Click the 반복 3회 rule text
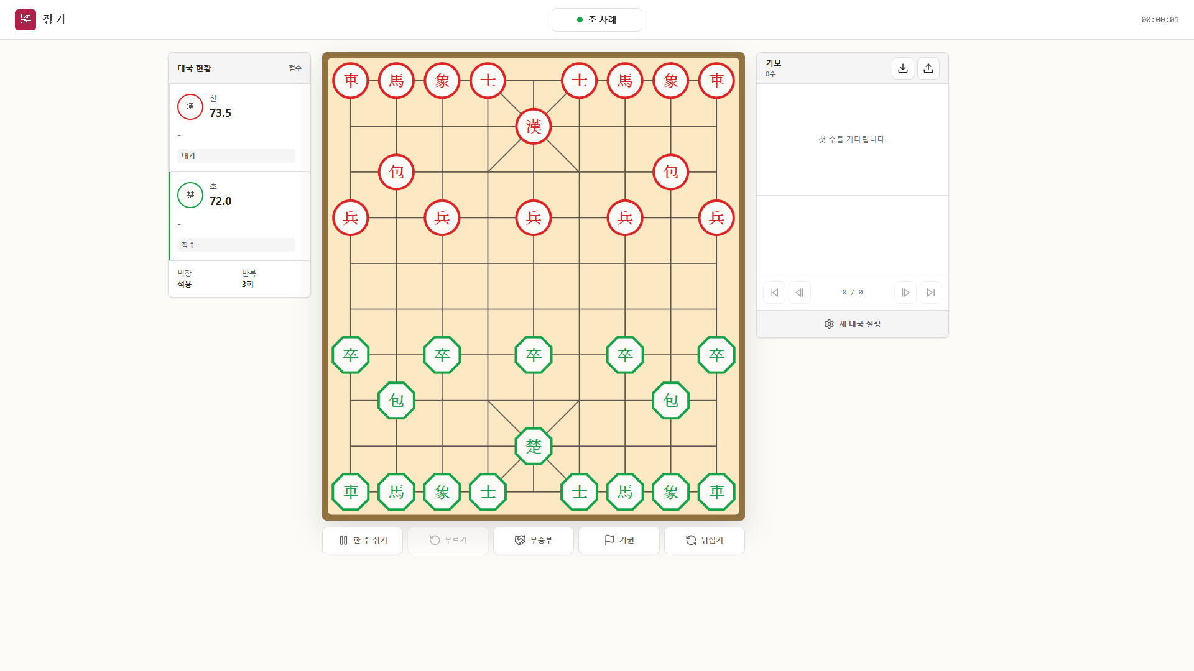 point(249,279)
